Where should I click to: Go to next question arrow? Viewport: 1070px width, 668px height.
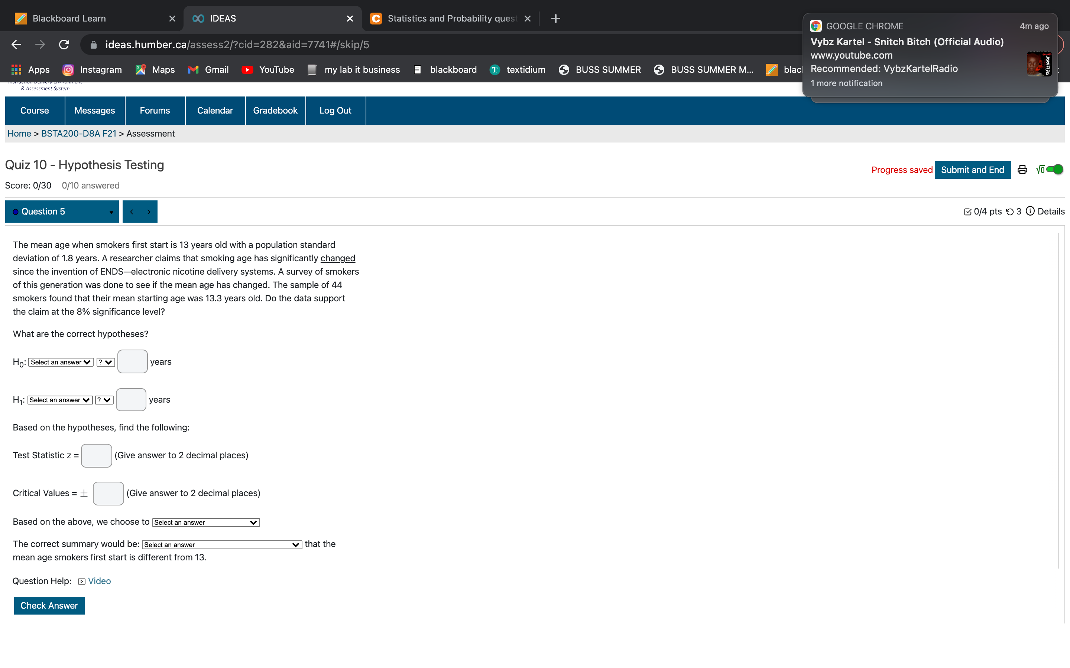[149, 212]
